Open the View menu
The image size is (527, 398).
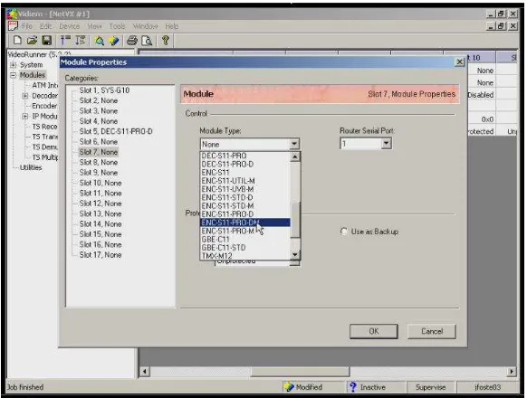[x=94, y=26]
